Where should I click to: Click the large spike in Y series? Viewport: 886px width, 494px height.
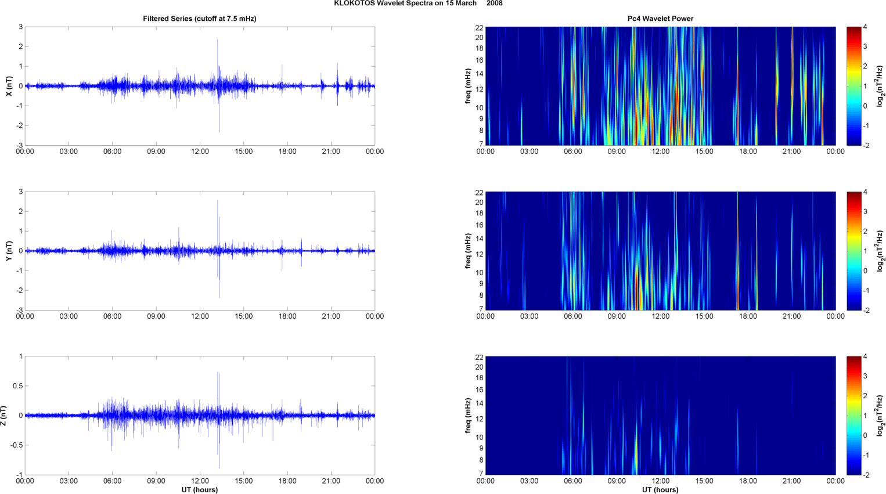(218, 250)
